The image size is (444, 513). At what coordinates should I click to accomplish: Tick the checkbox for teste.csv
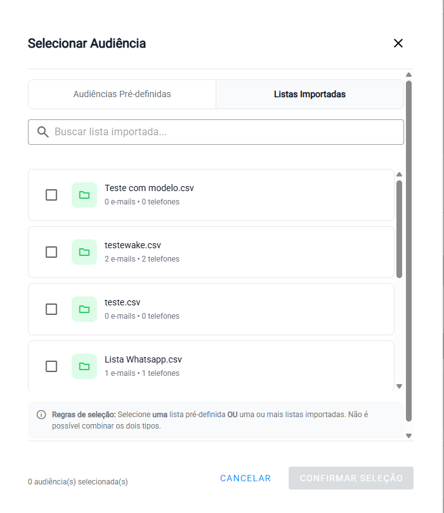point(51,309)
